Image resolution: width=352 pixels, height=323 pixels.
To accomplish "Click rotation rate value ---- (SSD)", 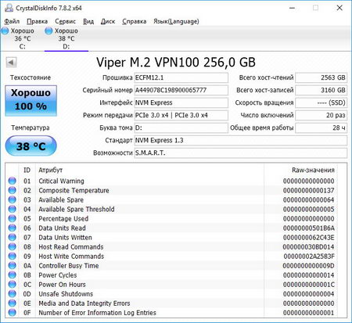I will (x=321, y=102).
